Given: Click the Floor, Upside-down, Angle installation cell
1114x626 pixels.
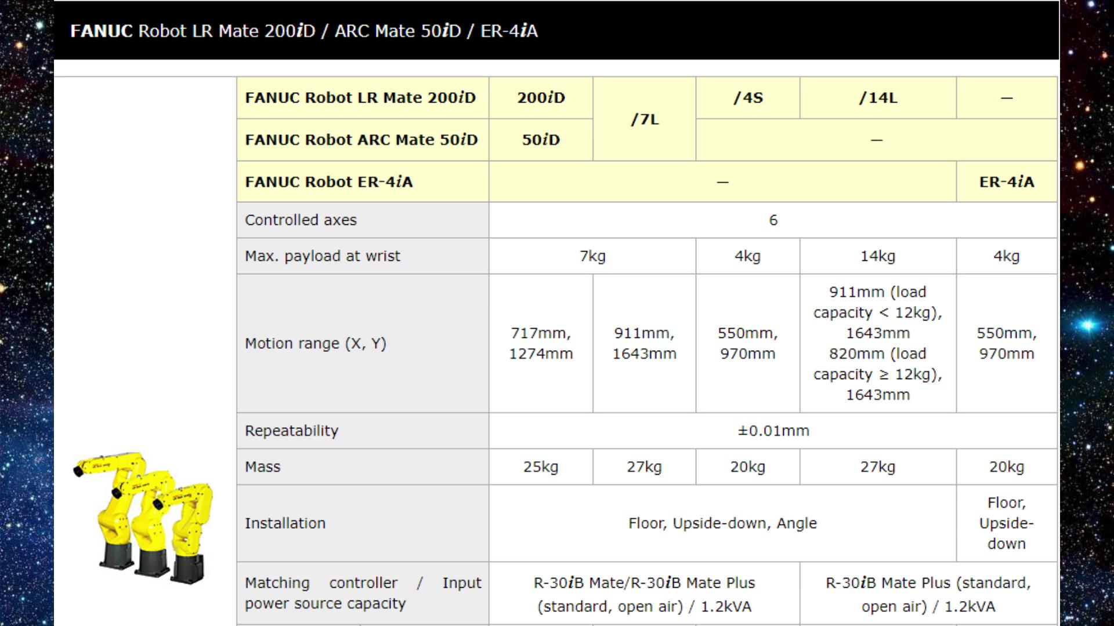Looking at the screenshot, I should point(722,523).
